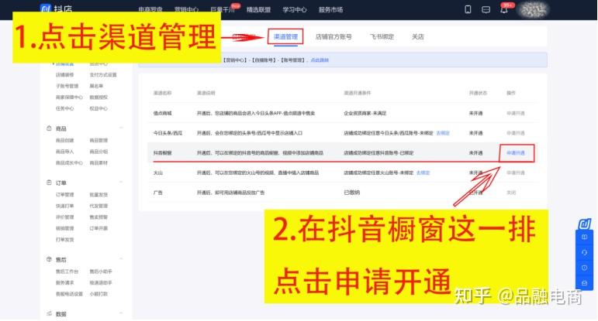Switch to the 飞书绑定 tab

click(x=382, y=37)
